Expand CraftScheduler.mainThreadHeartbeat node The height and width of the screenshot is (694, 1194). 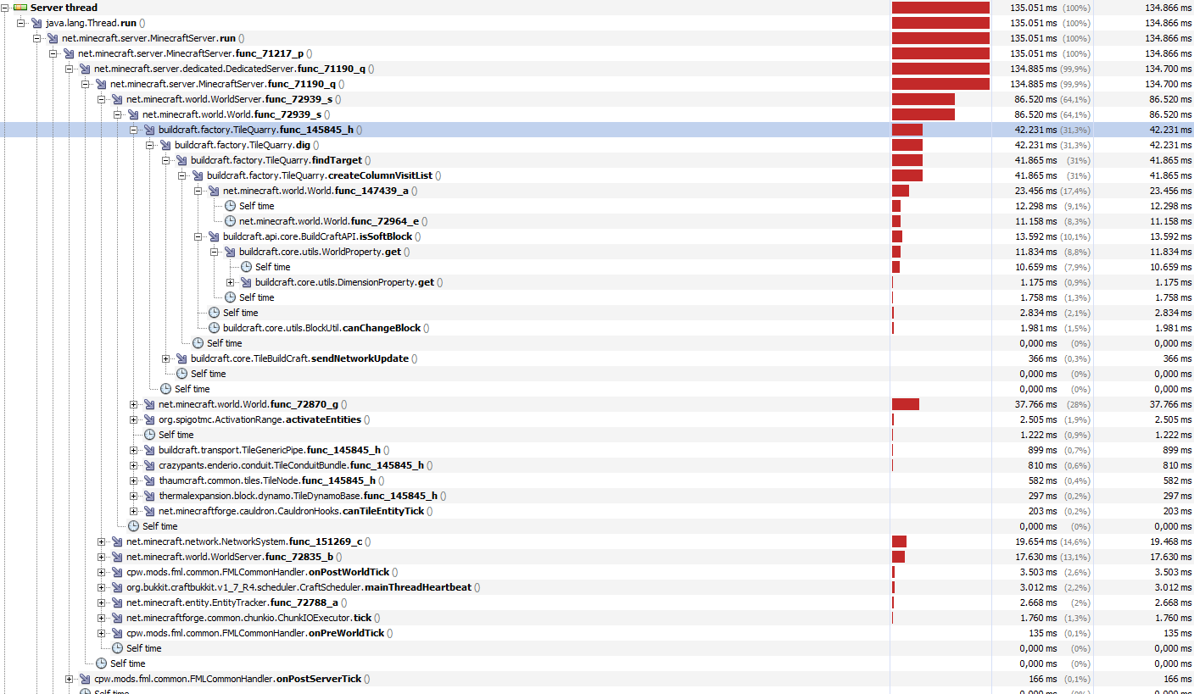pyautogui.click(x=102, y=587)
